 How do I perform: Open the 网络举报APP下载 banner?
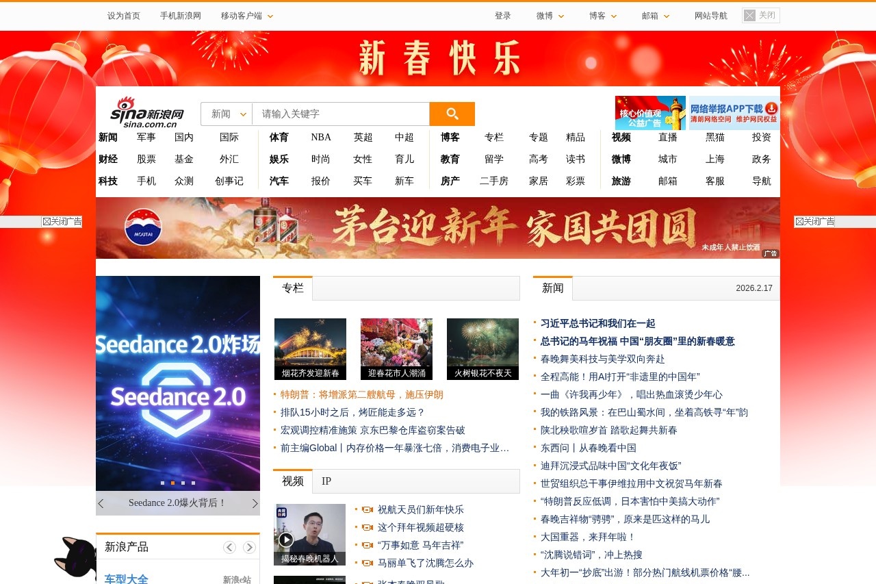tap(734, 113)
